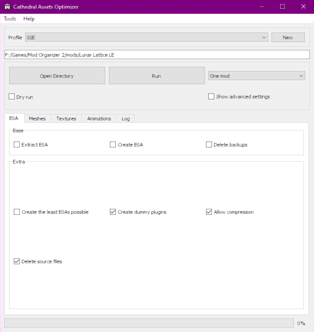The image size is (314, 332).
Task: Click the Open Directory button
Action: click(x=57, y=76)
